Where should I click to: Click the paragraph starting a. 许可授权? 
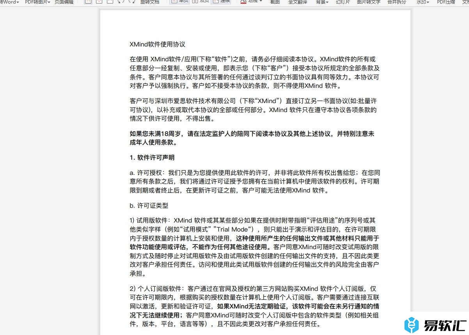(255, 182)
